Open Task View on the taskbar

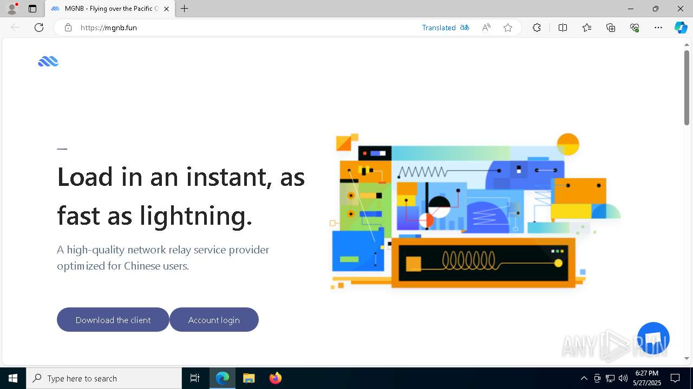coord(195,378)
